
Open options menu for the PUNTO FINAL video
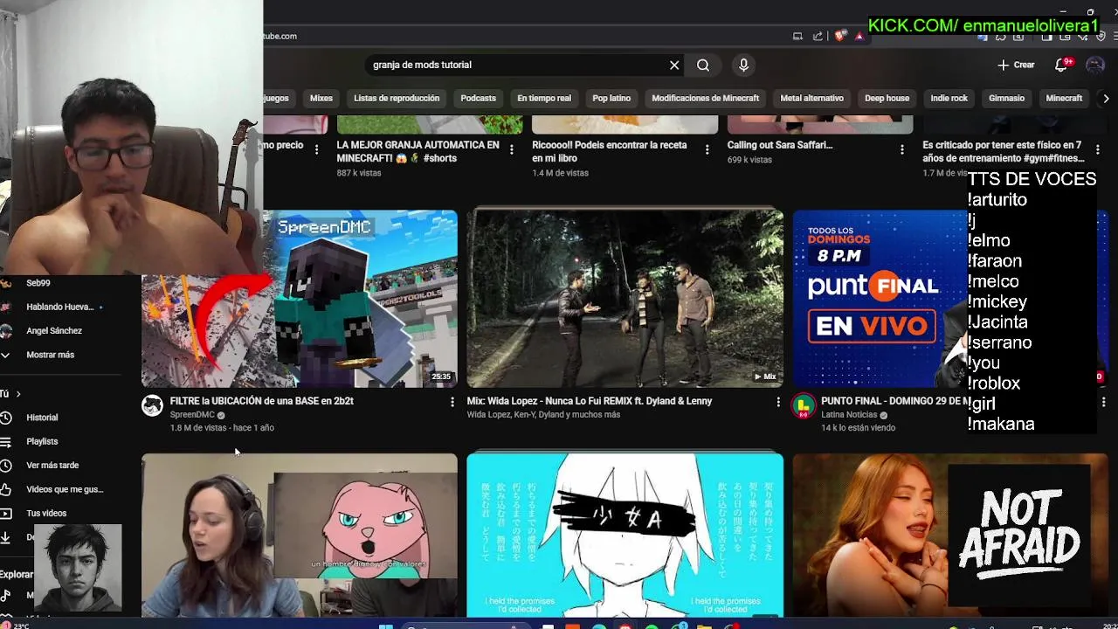pyautogui.click(x=1103, y=402)
